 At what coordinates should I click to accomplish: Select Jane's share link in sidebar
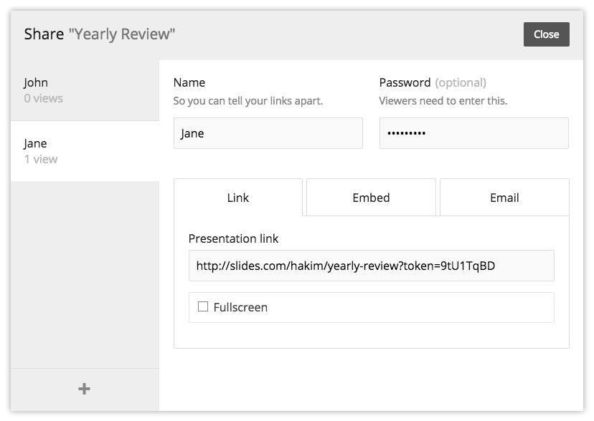tap(85, 151)
